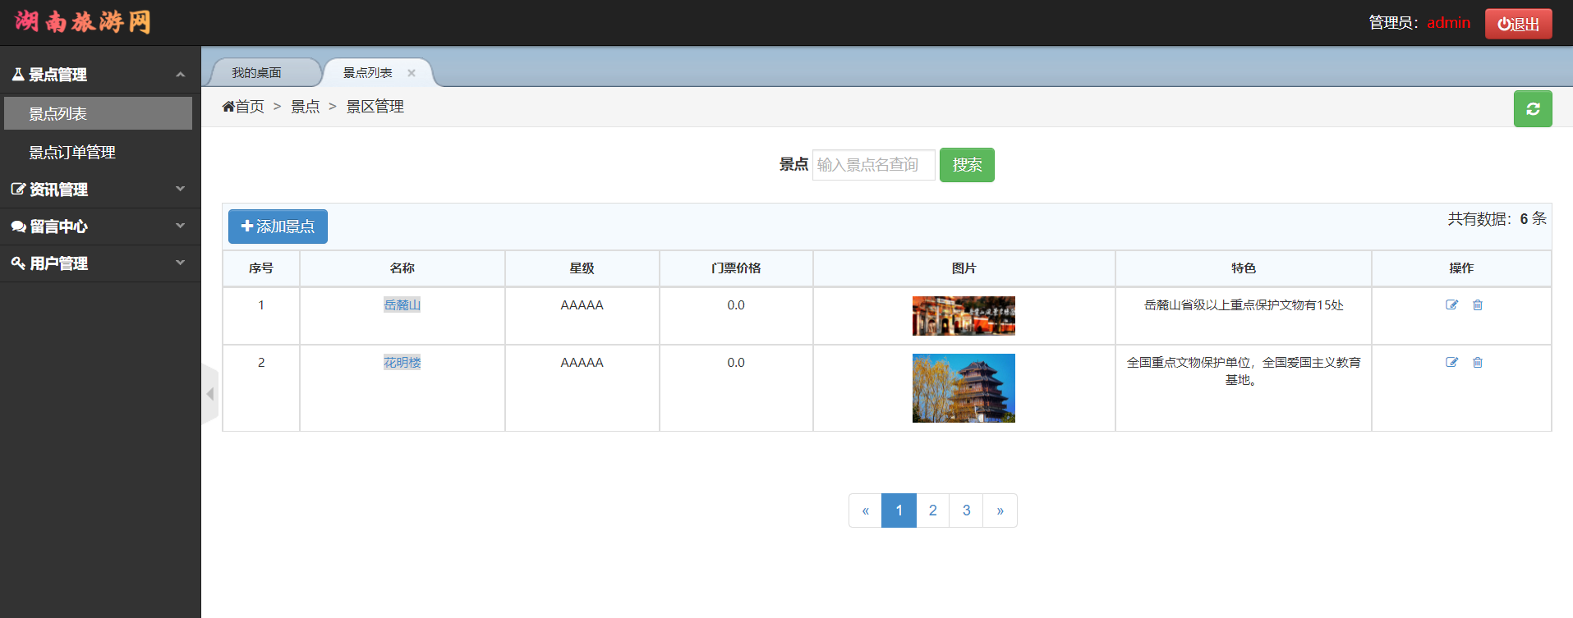The image size is (1573, 618).
Task: Click the 添加景点 button
Action: point(278,227)
